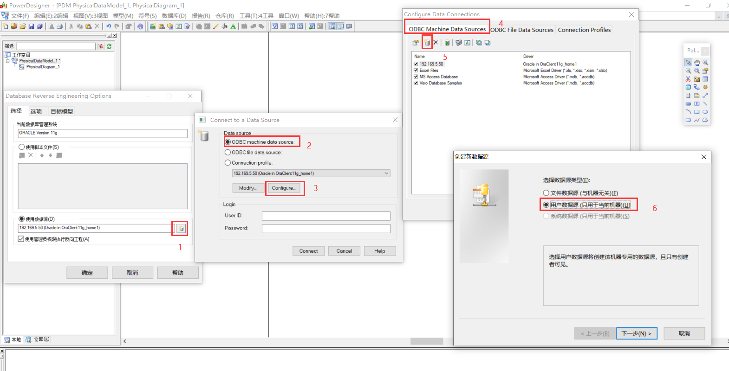Switch to ODBC File Data Sources tab
The height and width of the screenshot is (371, 729).
(522, 30)
